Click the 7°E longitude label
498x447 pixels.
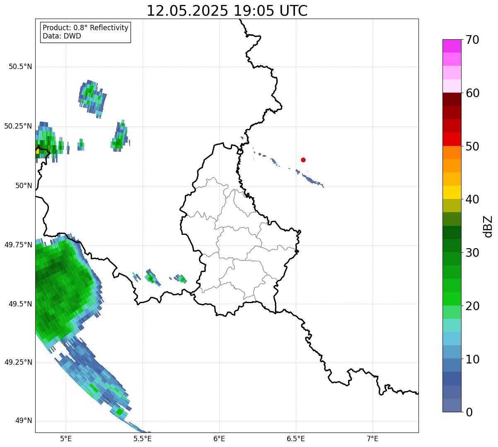[x=372, y=438]
